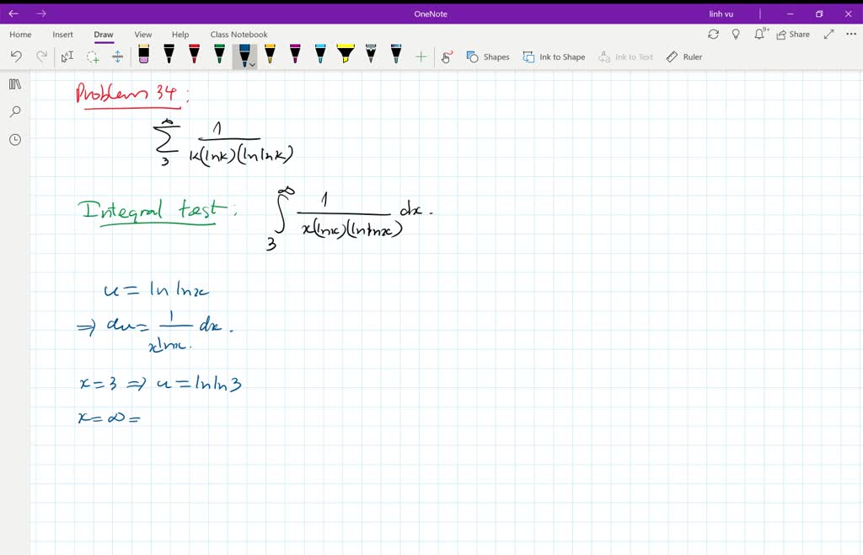Toggle the ink-drawing mode icon
This screenshot has height=555, width=863.
[447, 56]
